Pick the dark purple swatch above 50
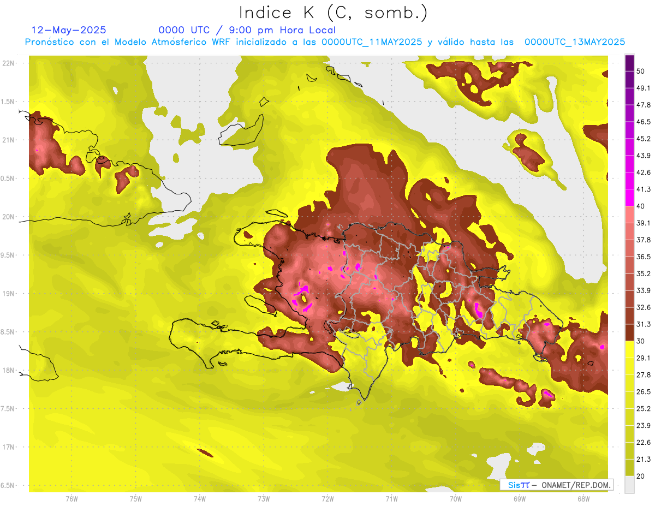The image size is (655, 506). point(629,63)
